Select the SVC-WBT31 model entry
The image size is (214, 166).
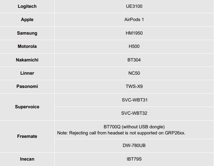click(134, 100)
